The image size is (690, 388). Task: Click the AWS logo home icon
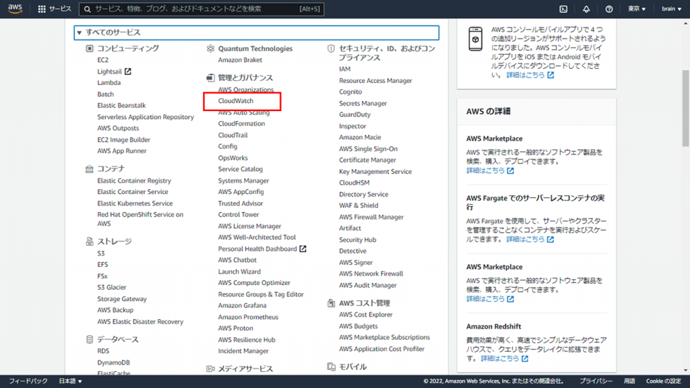15,9
